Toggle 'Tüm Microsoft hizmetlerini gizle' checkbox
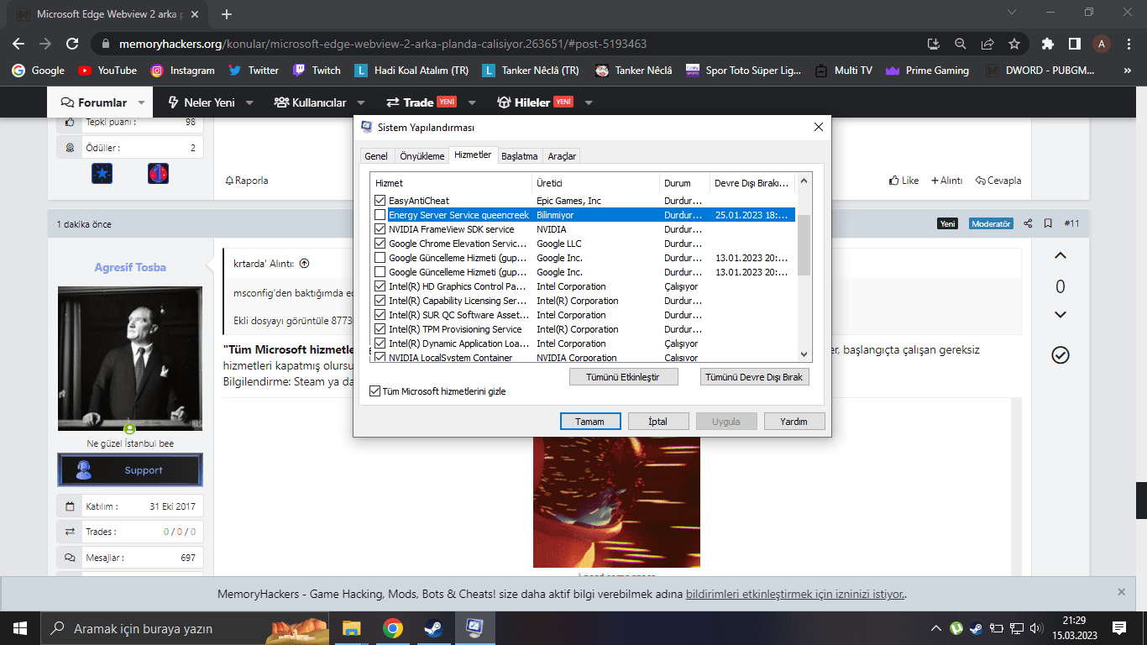The image size is (1147, 645). click(374, 391)
